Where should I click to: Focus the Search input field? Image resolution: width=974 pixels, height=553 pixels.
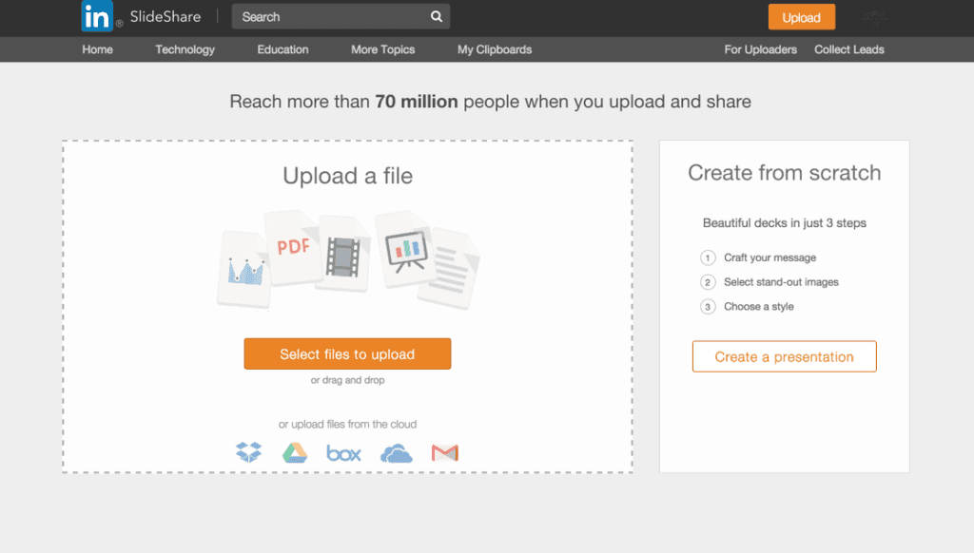(341, 17)
